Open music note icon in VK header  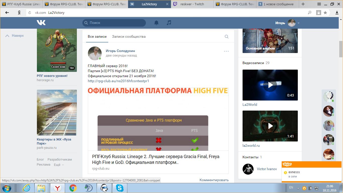click(x=169, y=23)
